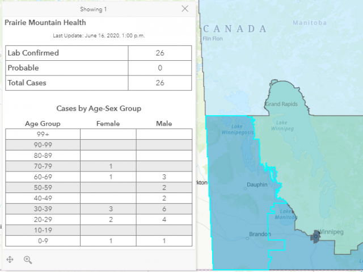Click the pan/move icon in popup footer
The height and width of the screenshot is (272, 363).
click(x=10, y=260)
